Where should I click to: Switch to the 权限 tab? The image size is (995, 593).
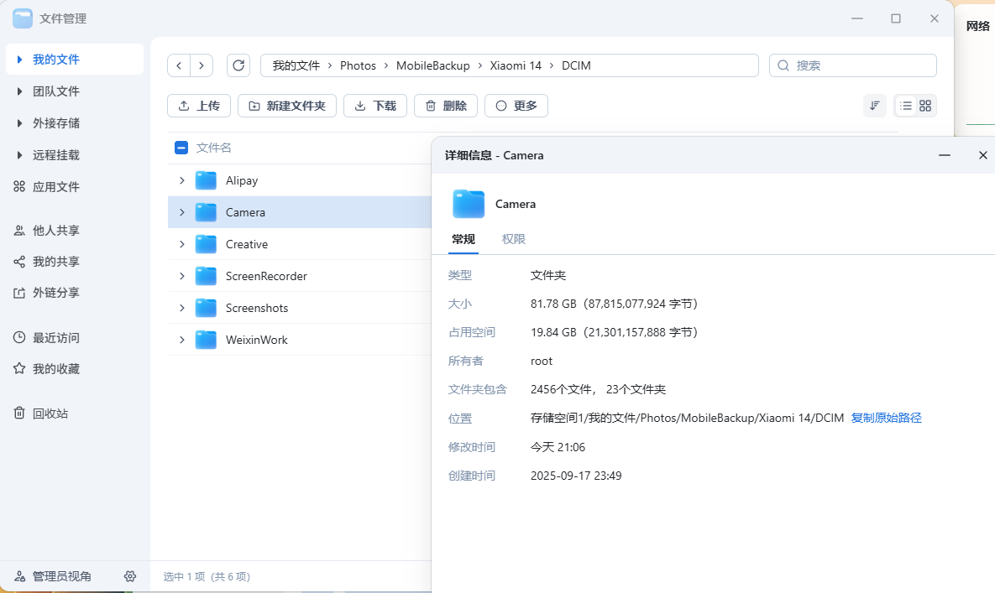(513, 240)
